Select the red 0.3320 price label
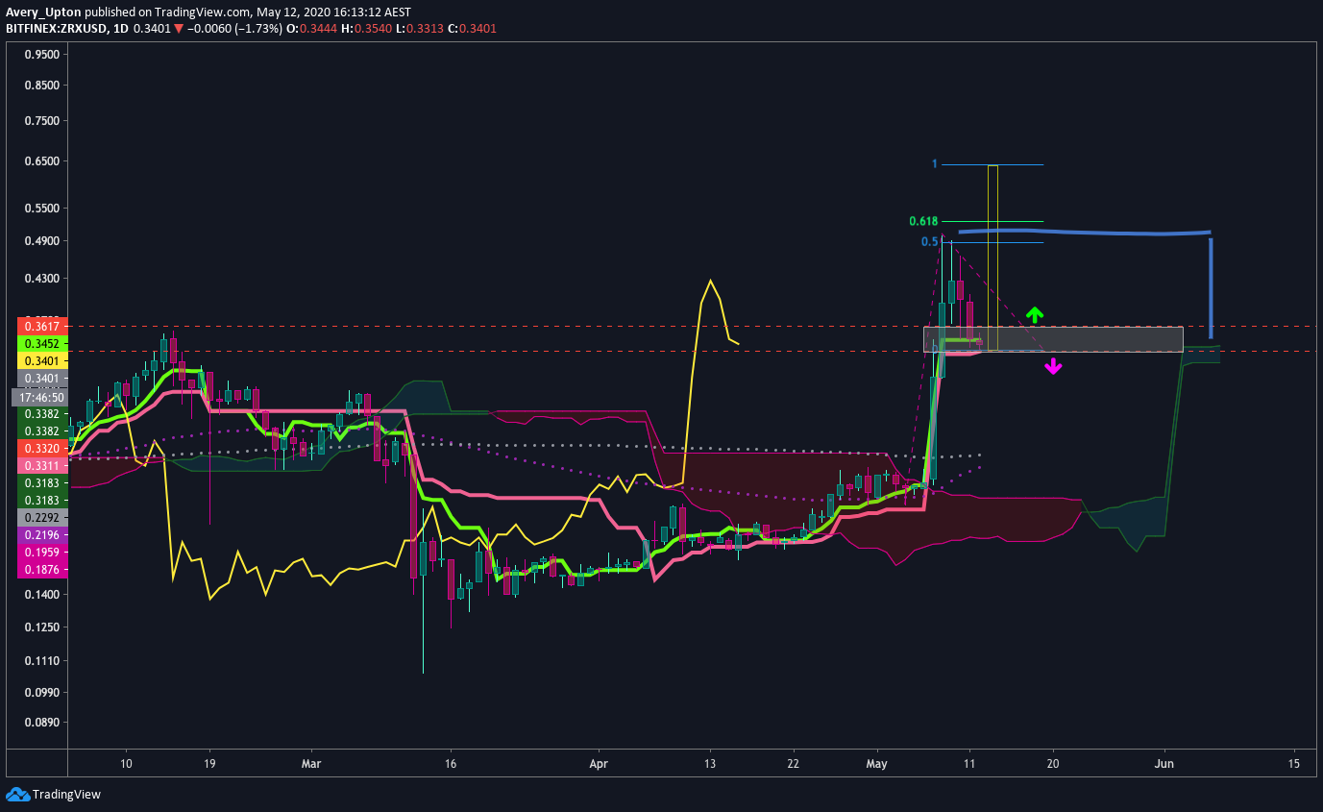Viewport: 1323px width, 812px height. [x=42, y=449]
